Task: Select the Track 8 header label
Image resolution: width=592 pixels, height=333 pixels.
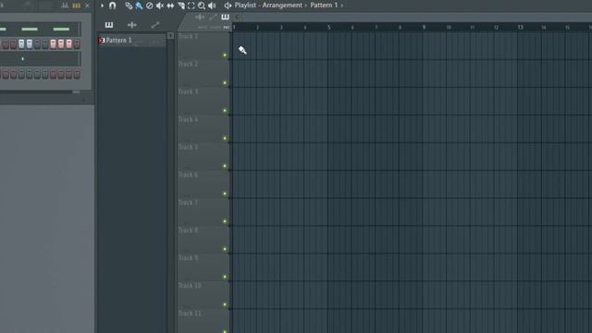Action: pyautogui.click(x=188, y=230)
